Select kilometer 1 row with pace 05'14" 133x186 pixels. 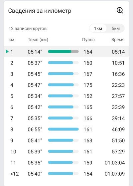tap(66, 52)
